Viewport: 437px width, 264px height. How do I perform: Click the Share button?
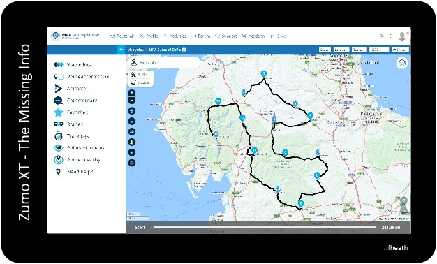tap(400, 50)
